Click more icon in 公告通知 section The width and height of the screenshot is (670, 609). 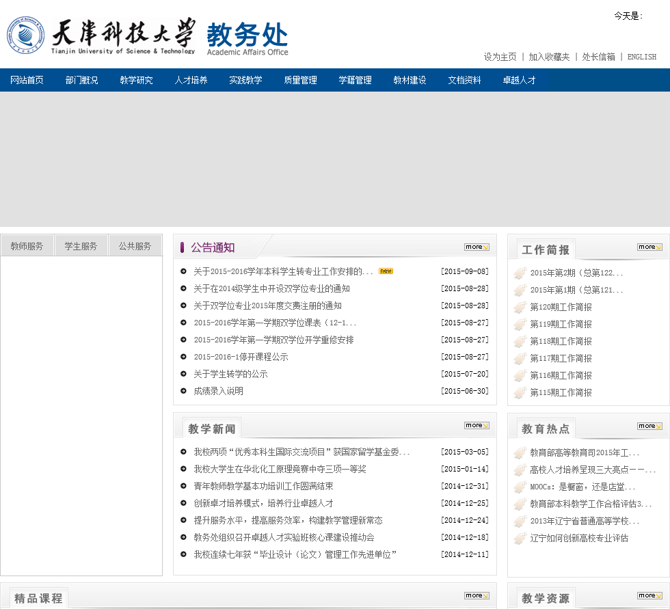[x=477, y=247]
